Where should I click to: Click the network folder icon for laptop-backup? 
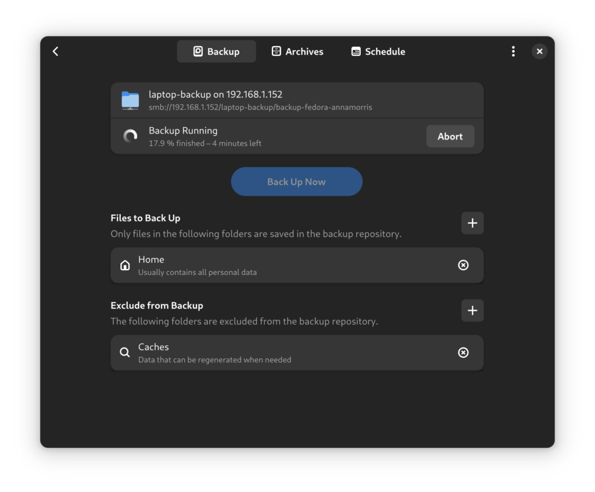130,100
